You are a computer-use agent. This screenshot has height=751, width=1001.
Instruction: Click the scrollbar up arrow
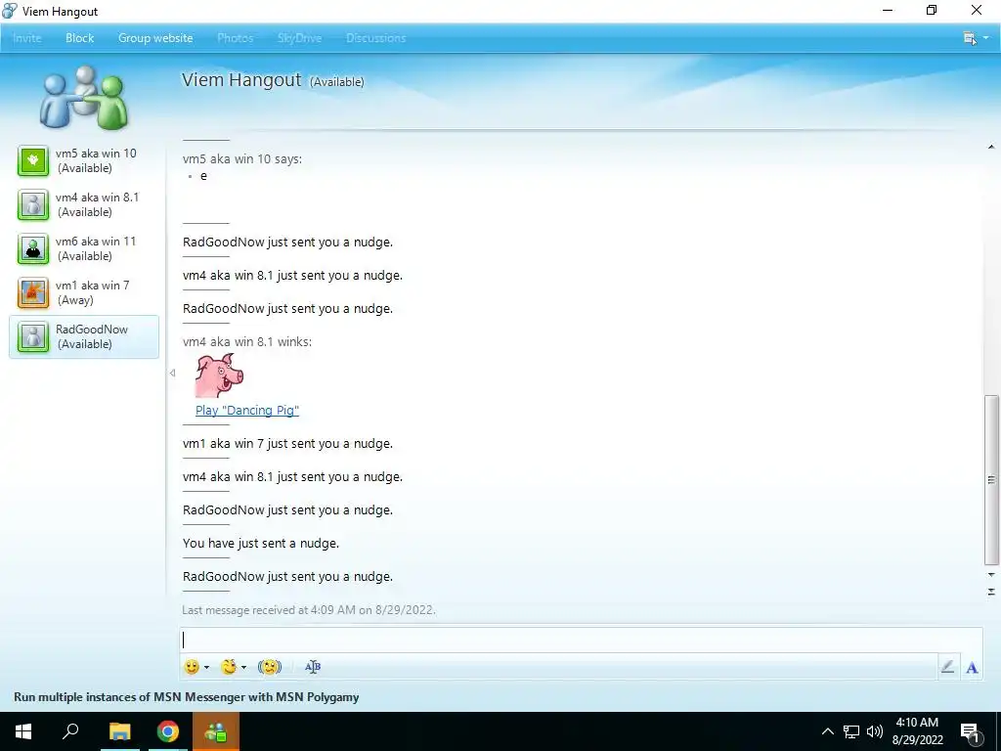pos(991,147)
